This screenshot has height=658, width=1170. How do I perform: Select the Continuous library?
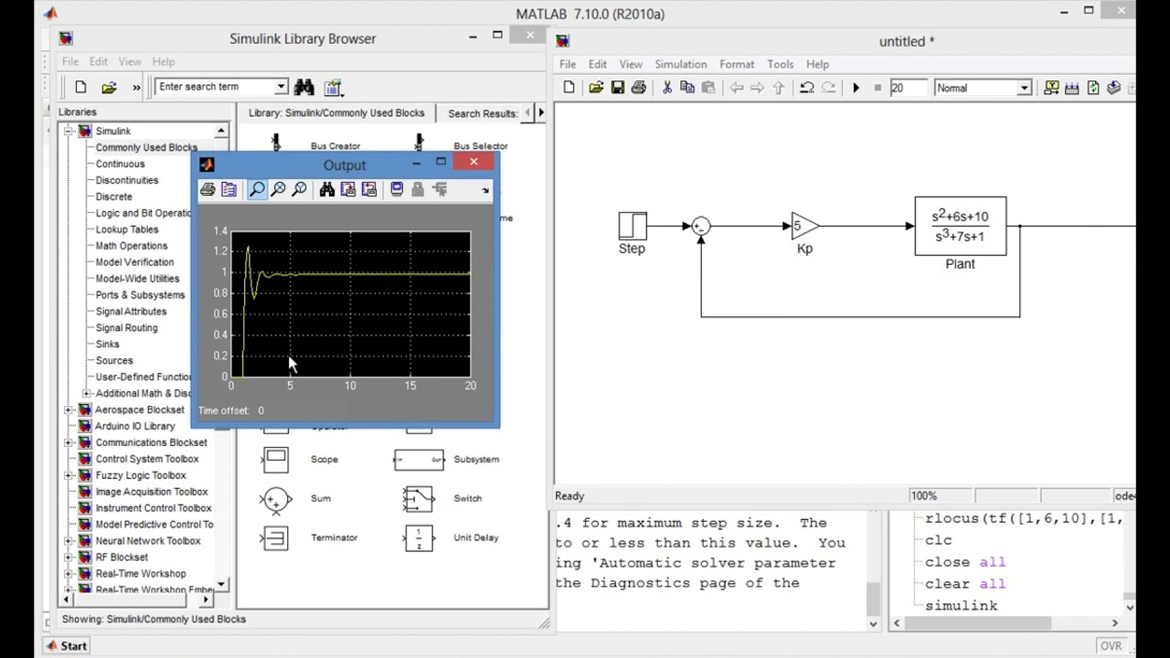coord(120,164)
